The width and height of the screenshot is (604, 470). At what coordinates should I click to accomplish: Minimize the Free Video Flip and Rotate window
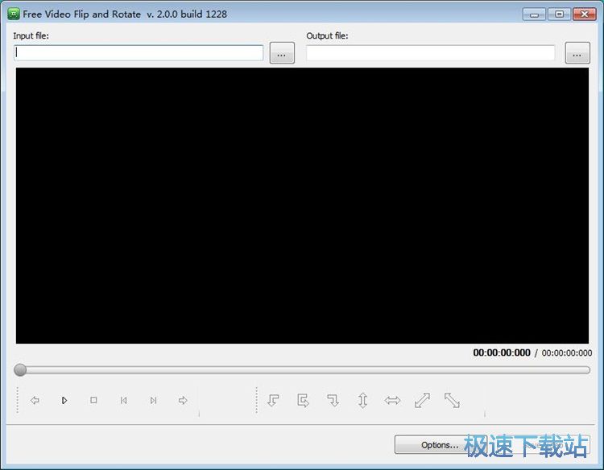click(x=534, y=14)
